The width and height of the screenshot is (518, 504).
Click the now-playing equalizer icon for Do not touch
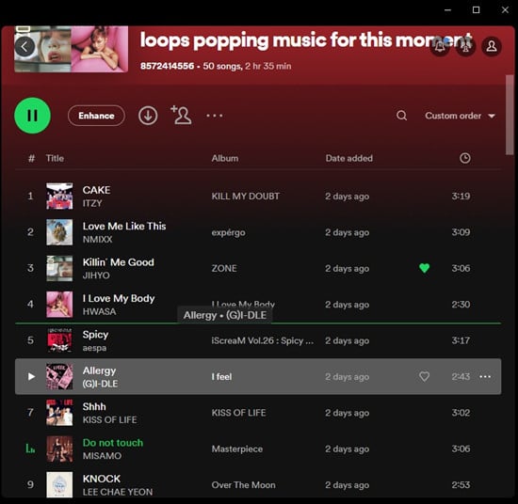pyautogui.click(x=30, y=449)
